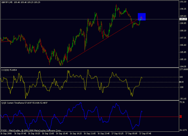Click the 187.35 price axis label
The height and width of the screenshot is (136, 188).
tap(183, 38)
